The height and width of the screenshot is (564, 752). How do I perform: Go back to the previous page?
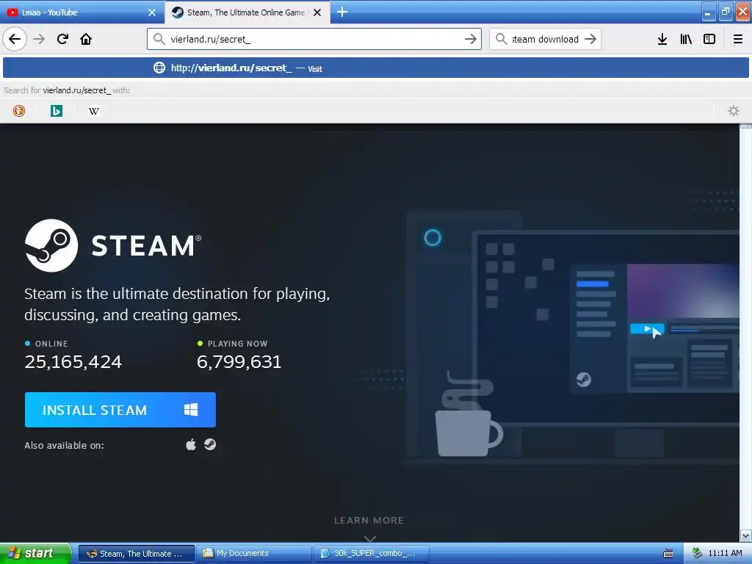15,39
